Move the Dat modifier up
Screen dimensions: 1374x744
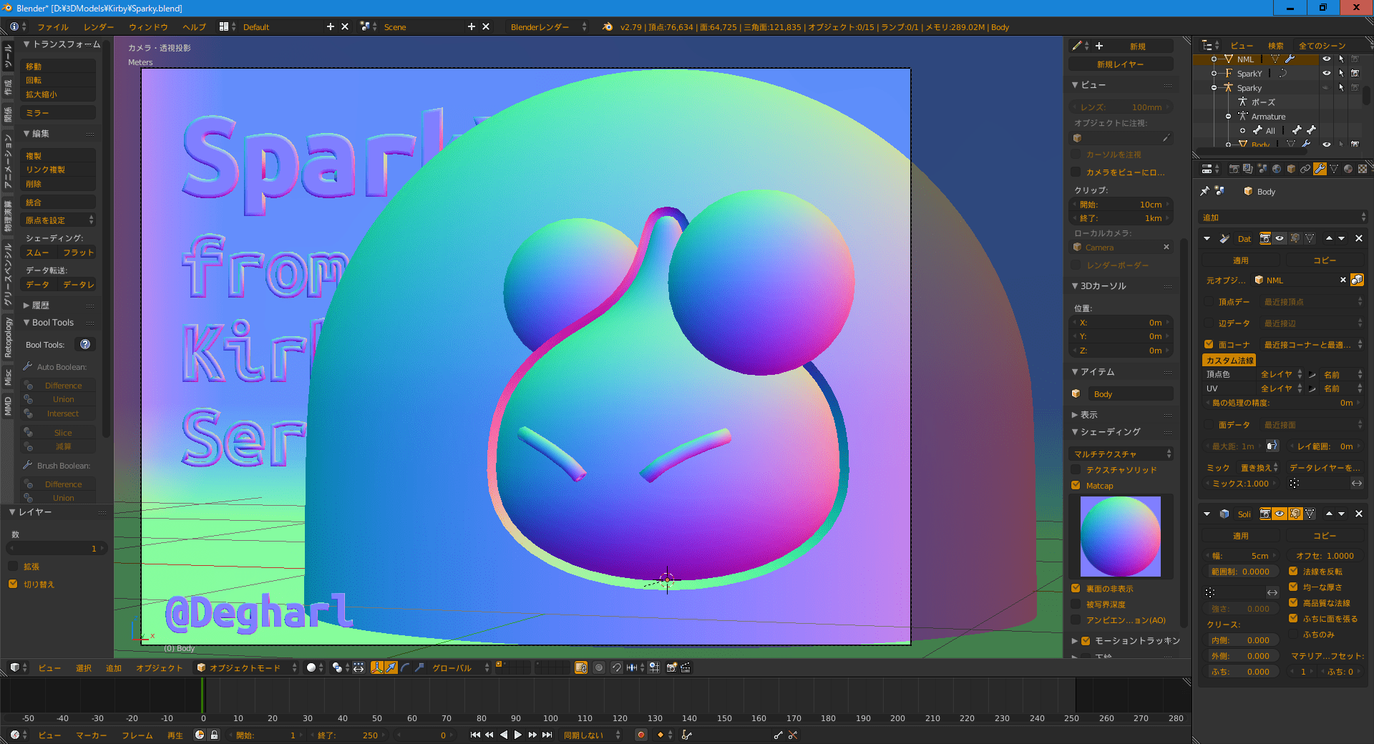point(1329,238)
